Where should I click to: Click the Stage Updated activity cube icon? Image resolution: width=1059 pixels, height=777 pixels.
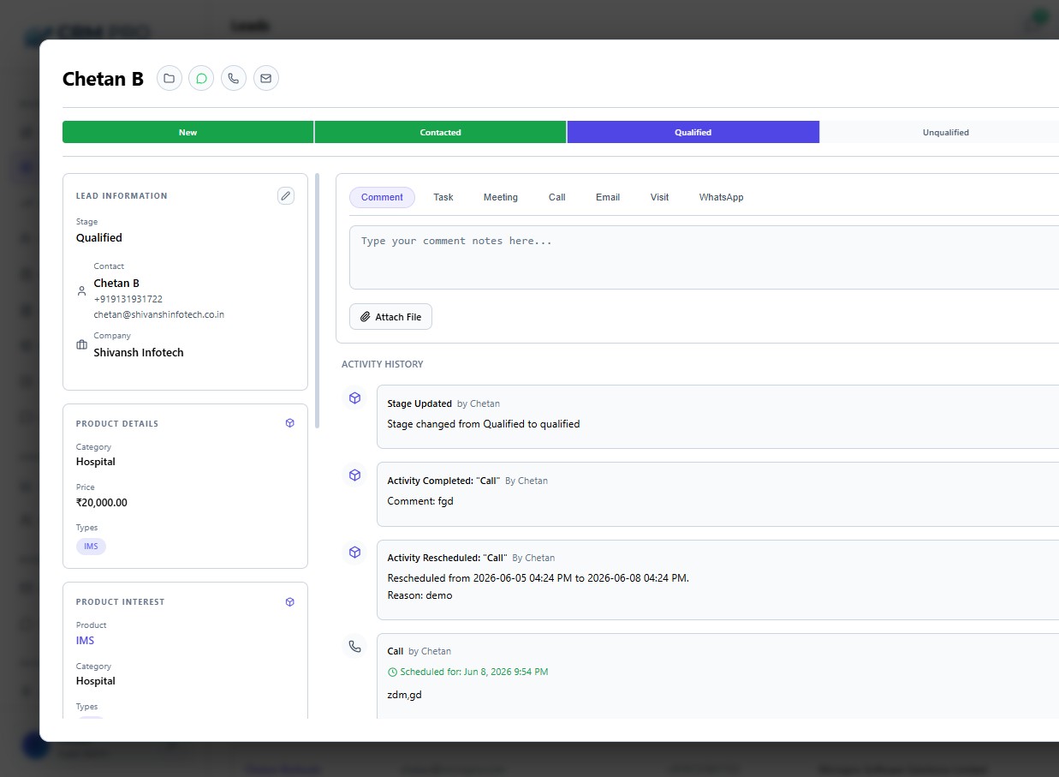pos(354,398)
